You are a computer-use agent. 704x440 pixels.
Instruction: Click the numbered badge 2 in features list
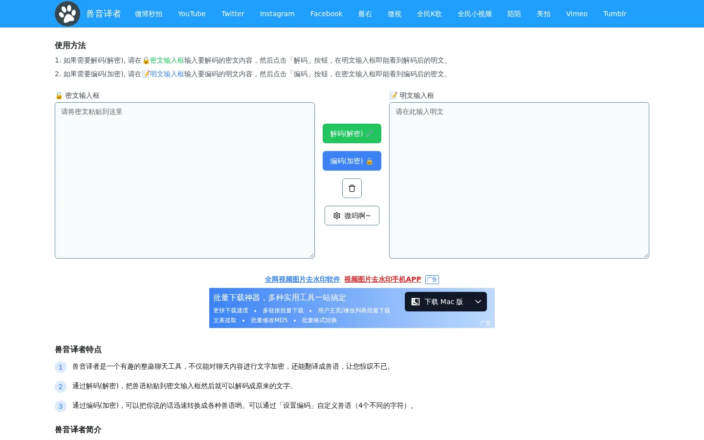61,387
